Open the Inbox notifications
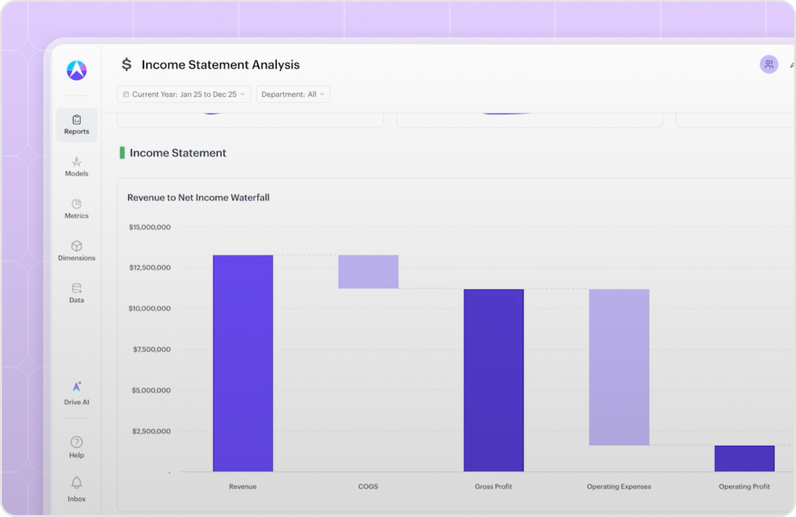This screenshot has height=517, width=796. tap(77, 489)
